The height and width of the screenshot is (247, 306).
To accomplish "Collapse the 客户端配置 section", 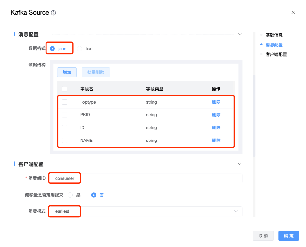I will [240, 164].
